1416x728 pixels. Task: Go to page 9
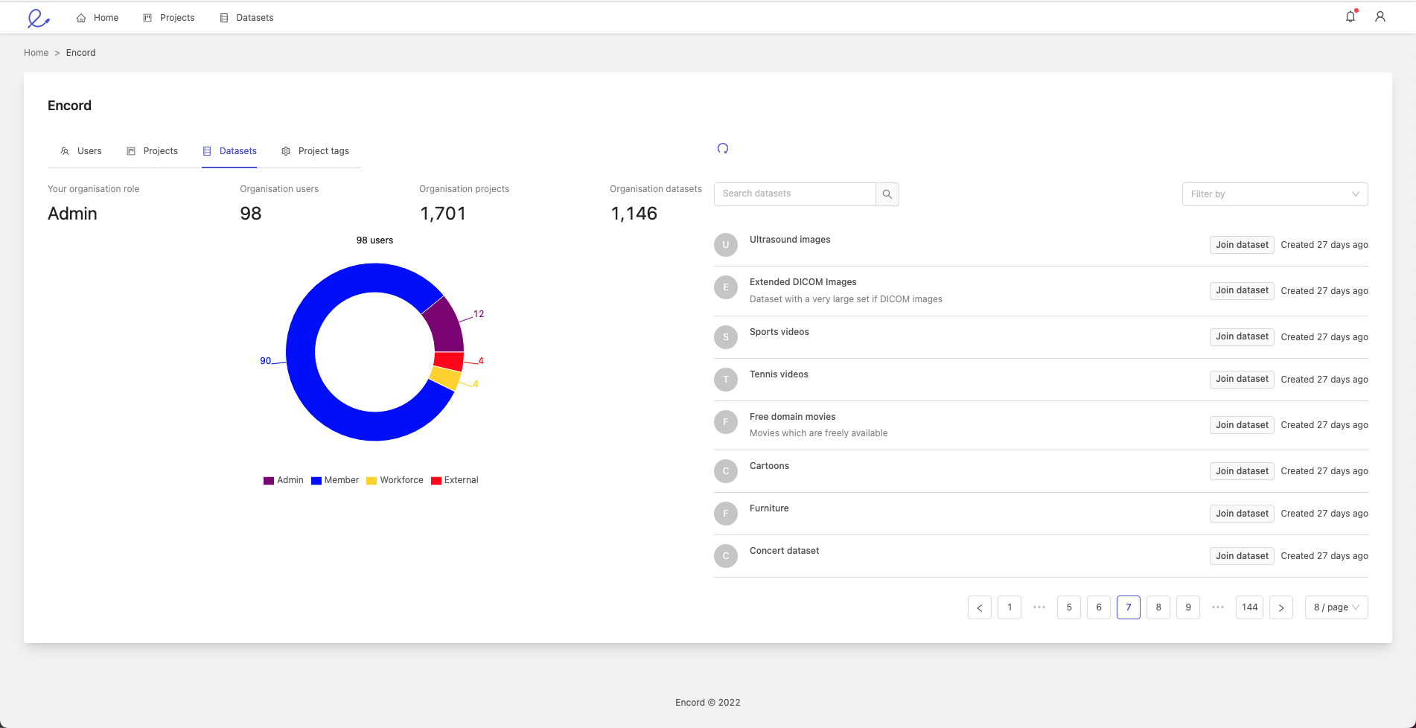1188,607
